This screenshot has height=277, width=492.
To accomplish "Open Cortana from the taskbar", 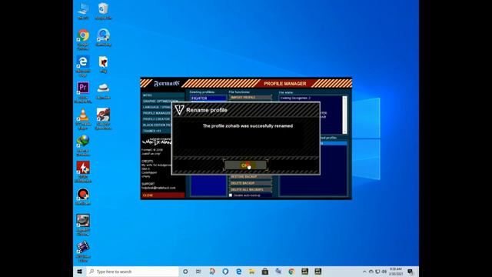I will (x=185, y=272).
